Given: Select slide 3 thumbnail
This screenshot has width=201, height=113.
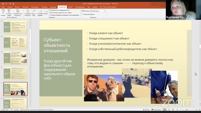Looking at the screenshot, I should [x=15, y=27].
